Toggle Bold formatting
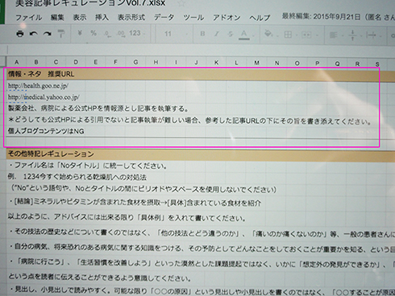Image resolution: width=395 pixels, height=296 pixels. click(202, 34)
